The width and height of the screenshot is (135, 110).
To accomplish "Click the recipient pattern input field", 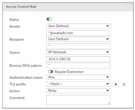I will click(x=78, y=46).
